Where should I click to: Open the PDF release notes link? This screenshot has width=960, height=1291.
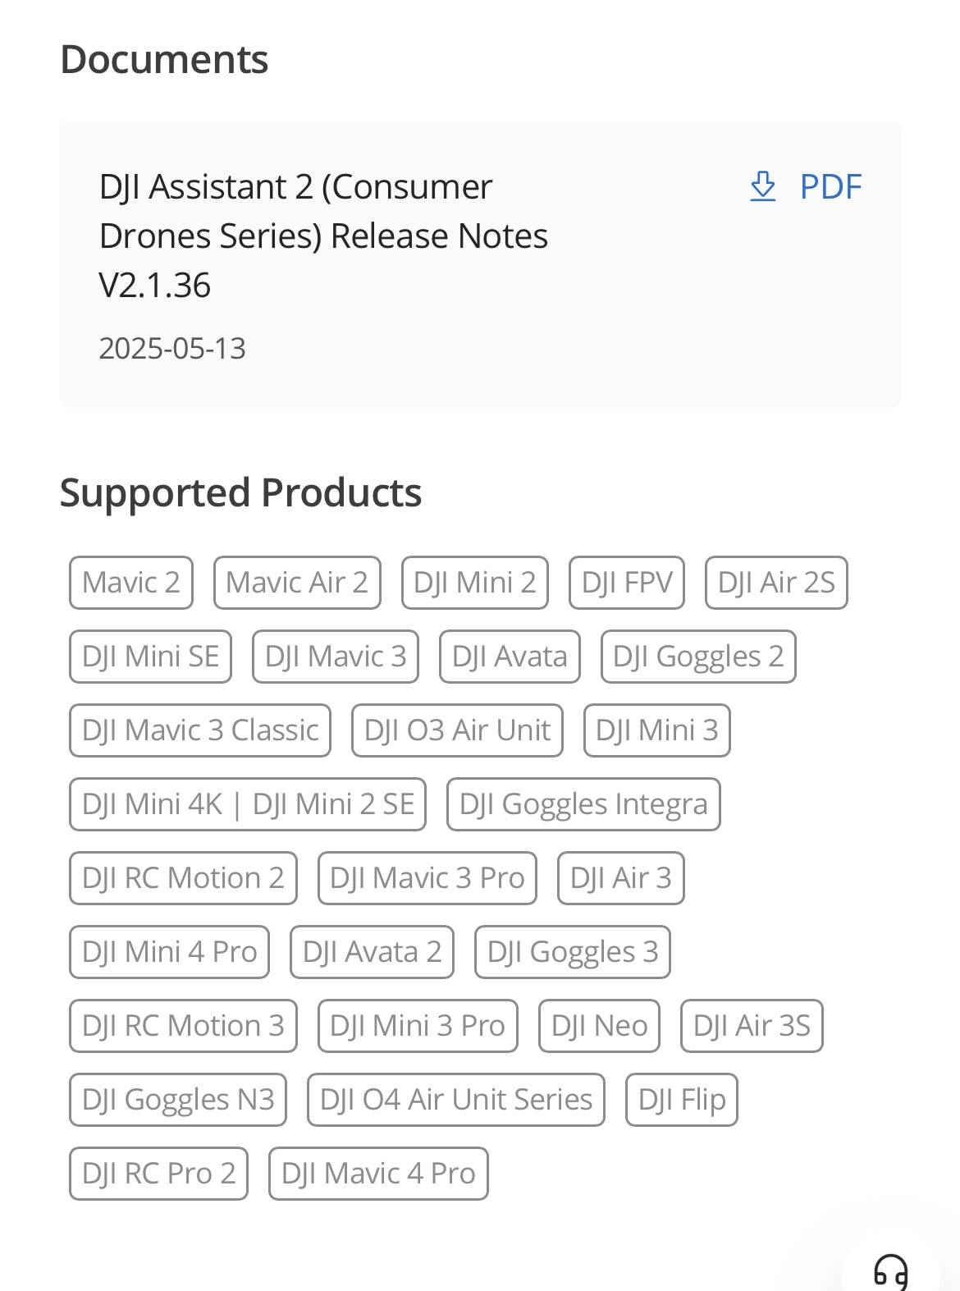[x=830, y=187]
